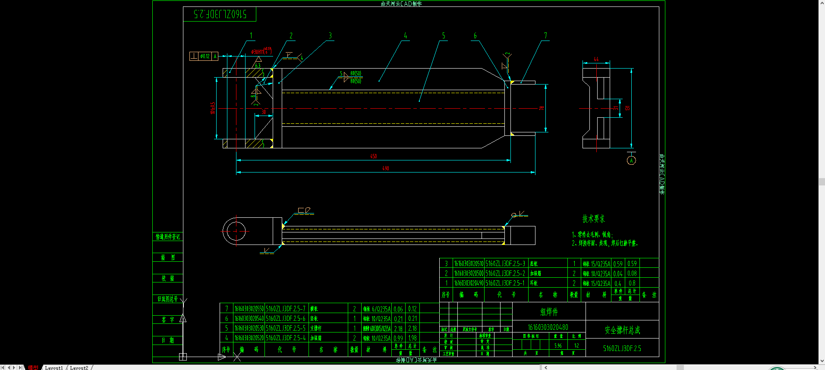Click the 安全撑杆总成 title block cell
The width and height of the screenshot is (825, 370).
click(622, 330)
